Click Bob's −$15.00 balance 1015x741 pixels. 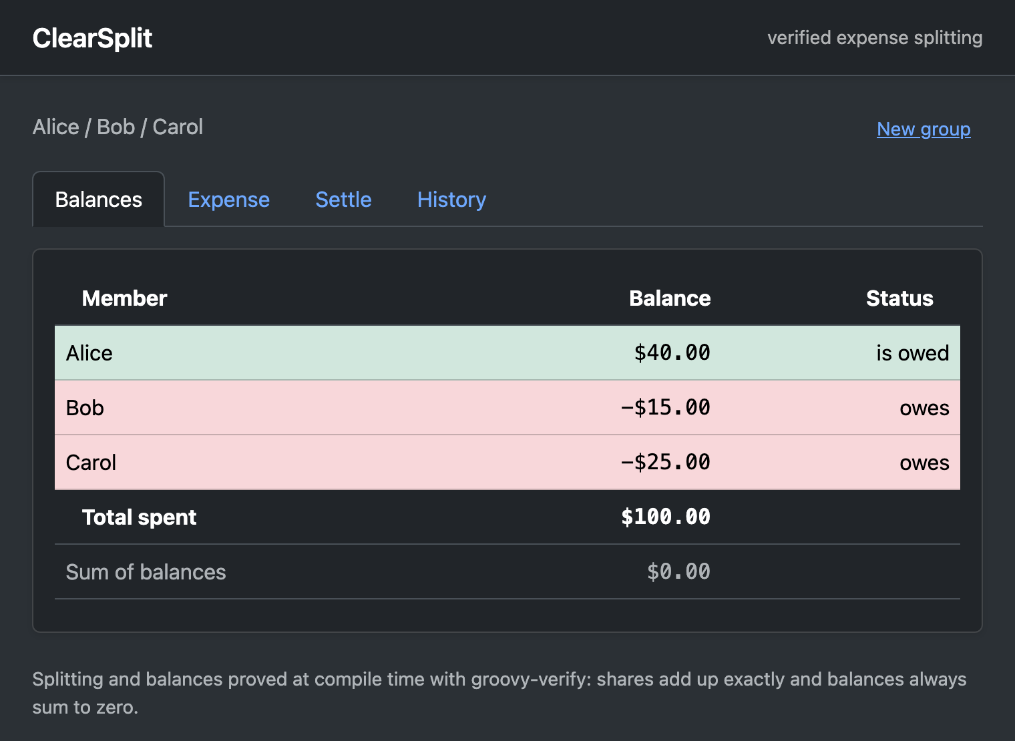click(x=666, y=408)
